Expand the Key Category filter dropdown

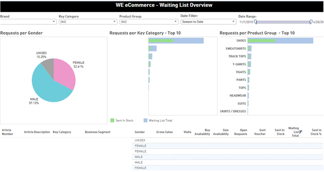tap(88, 22)
